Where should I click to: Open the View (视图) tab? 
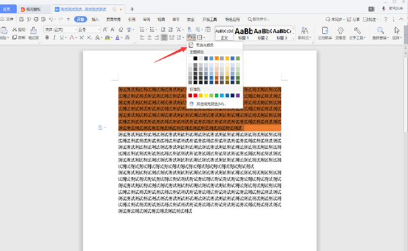(x=162, y=20)
